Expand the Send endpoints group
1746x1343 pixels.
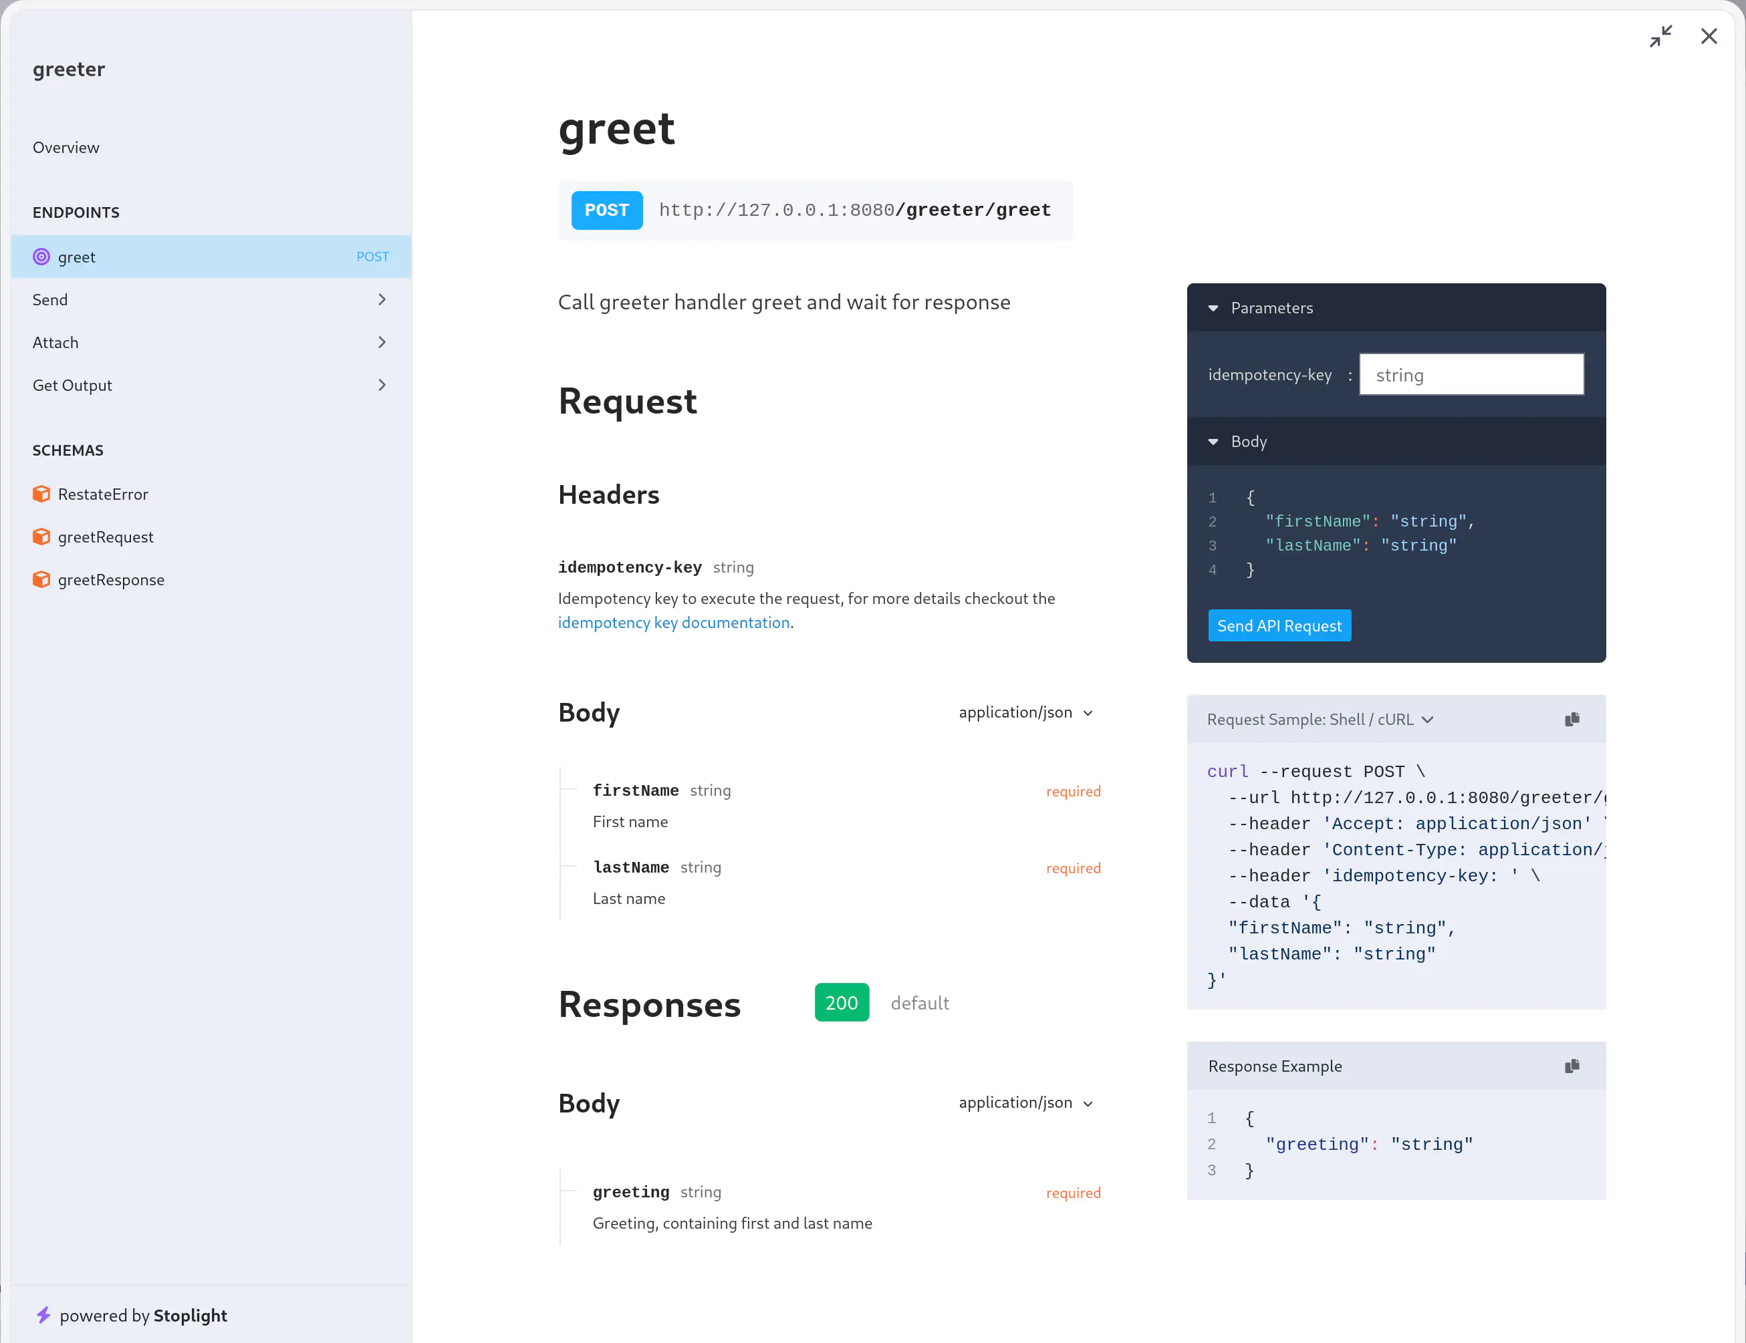[x=381, y=299]
